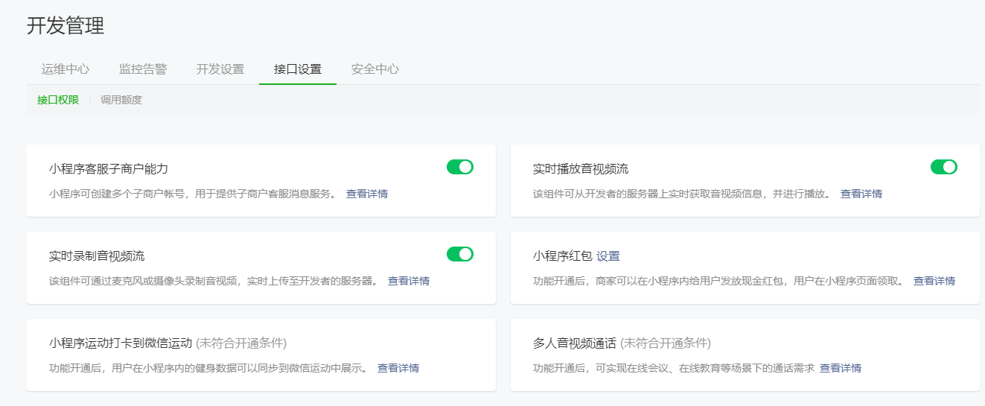Open the 开发设置 tab

[220, 69]
